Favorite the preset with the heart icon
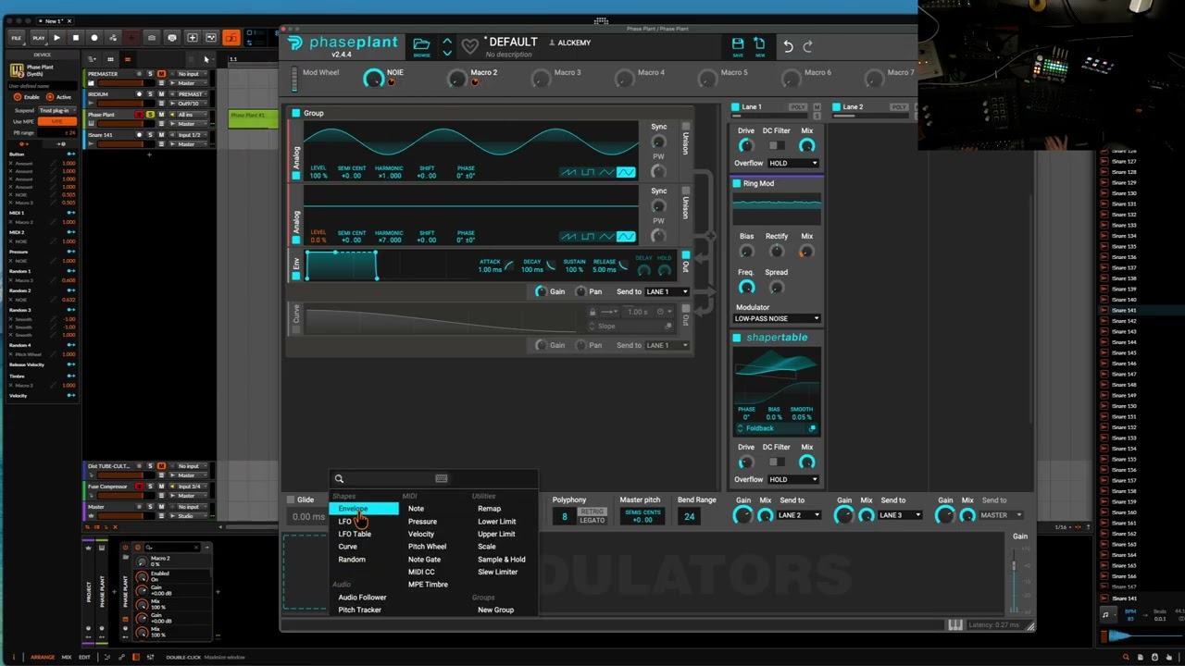This screenshot has width=1185, height=666. tap(470, 46)
